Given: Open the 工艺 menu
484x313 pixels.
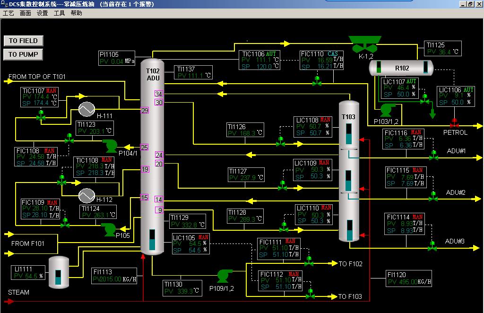Looking at the screenshot, I should [x=9, y=13].
